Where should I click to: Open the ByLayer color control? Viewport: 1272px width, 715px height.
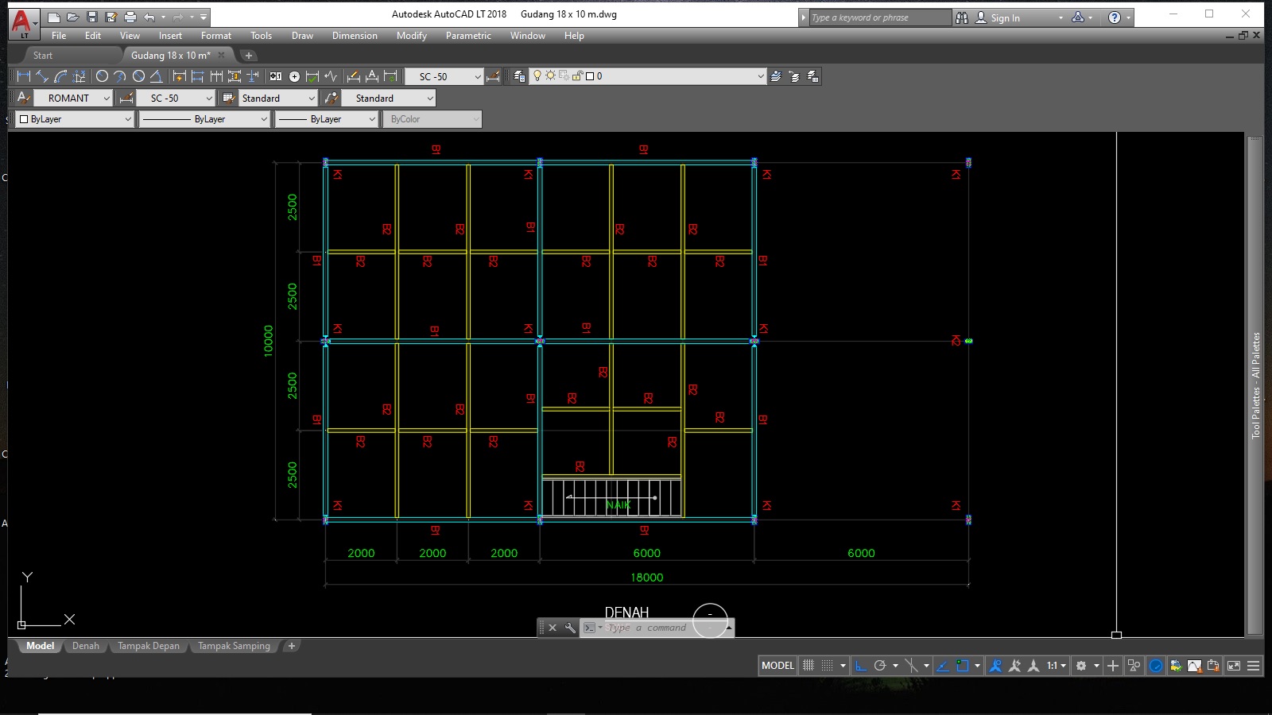(x=75, y=119)
